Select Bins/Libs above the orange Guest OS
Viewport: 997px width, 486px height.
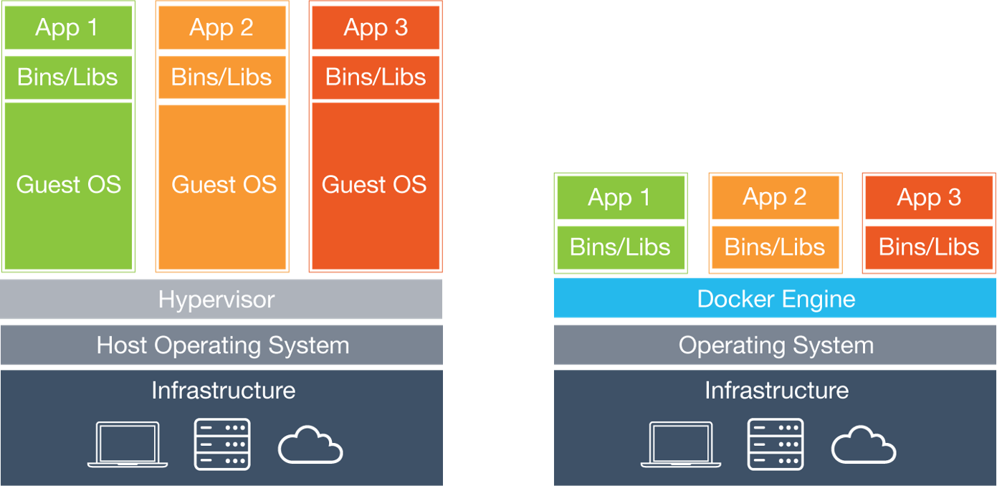point(222,77)
